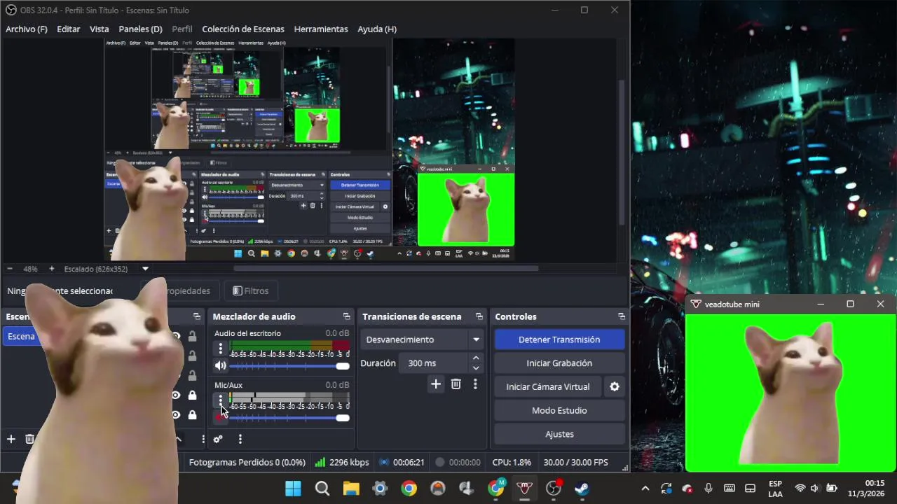Open transition properties three-dot menu
897x504 pixels.
[475, 384]
